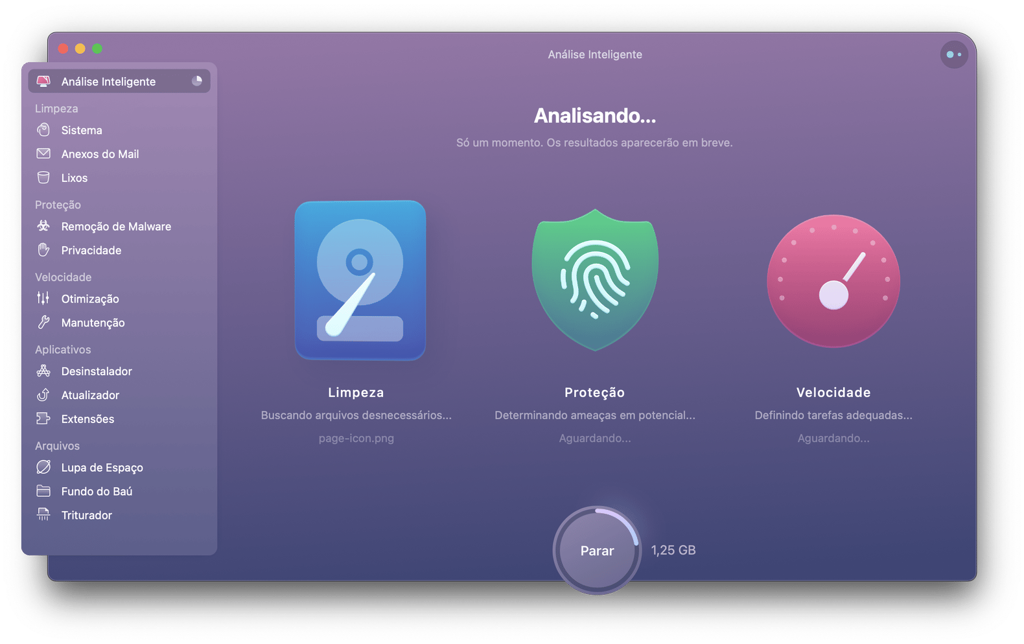The image size is (1024, 644).
Task: Click the Limpeza section header in sidebar
Action: (56, 108)
